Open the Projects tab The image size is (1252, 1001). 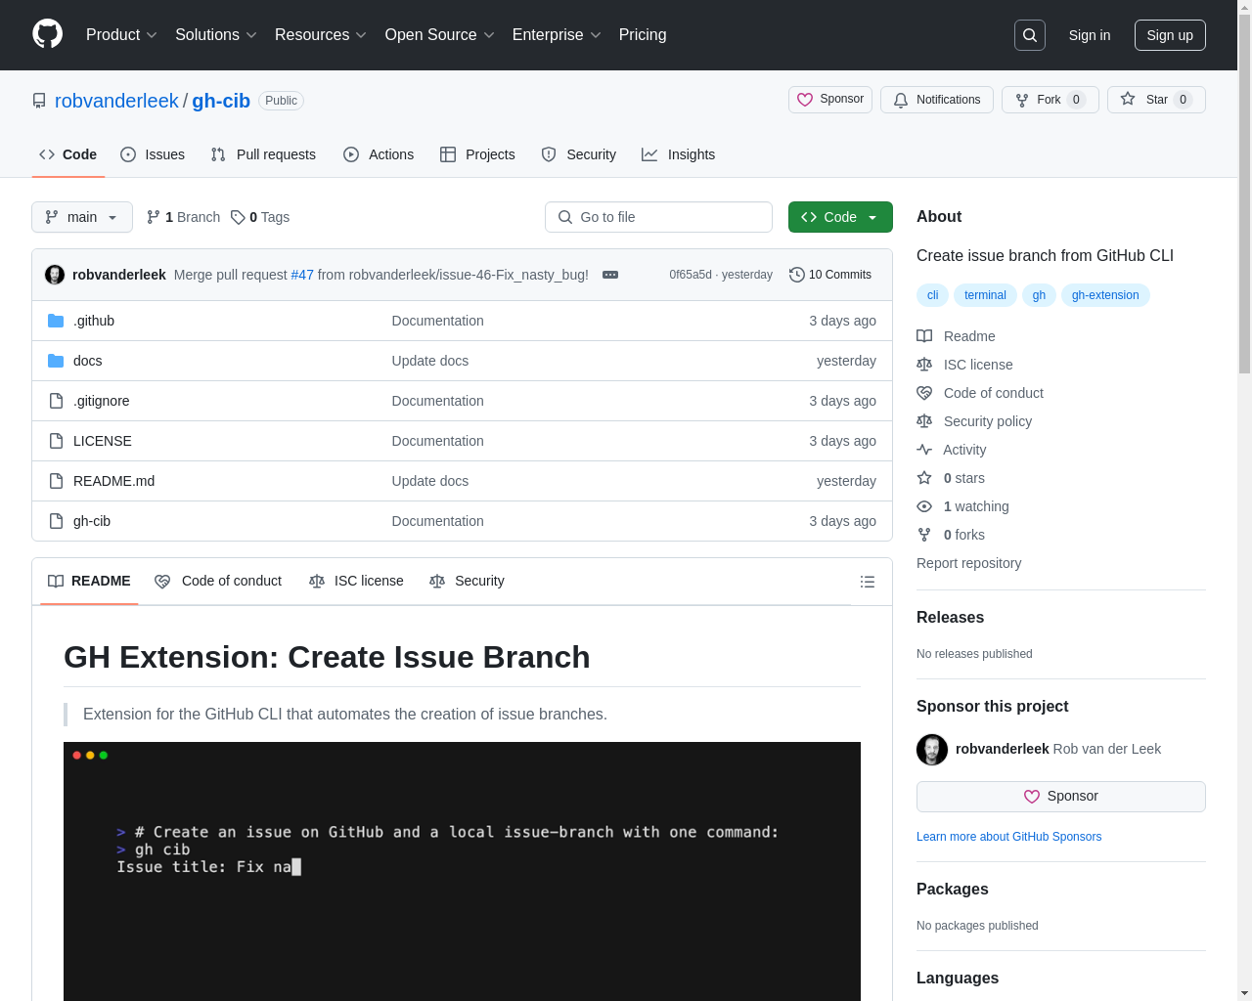[x=477, y=154]
